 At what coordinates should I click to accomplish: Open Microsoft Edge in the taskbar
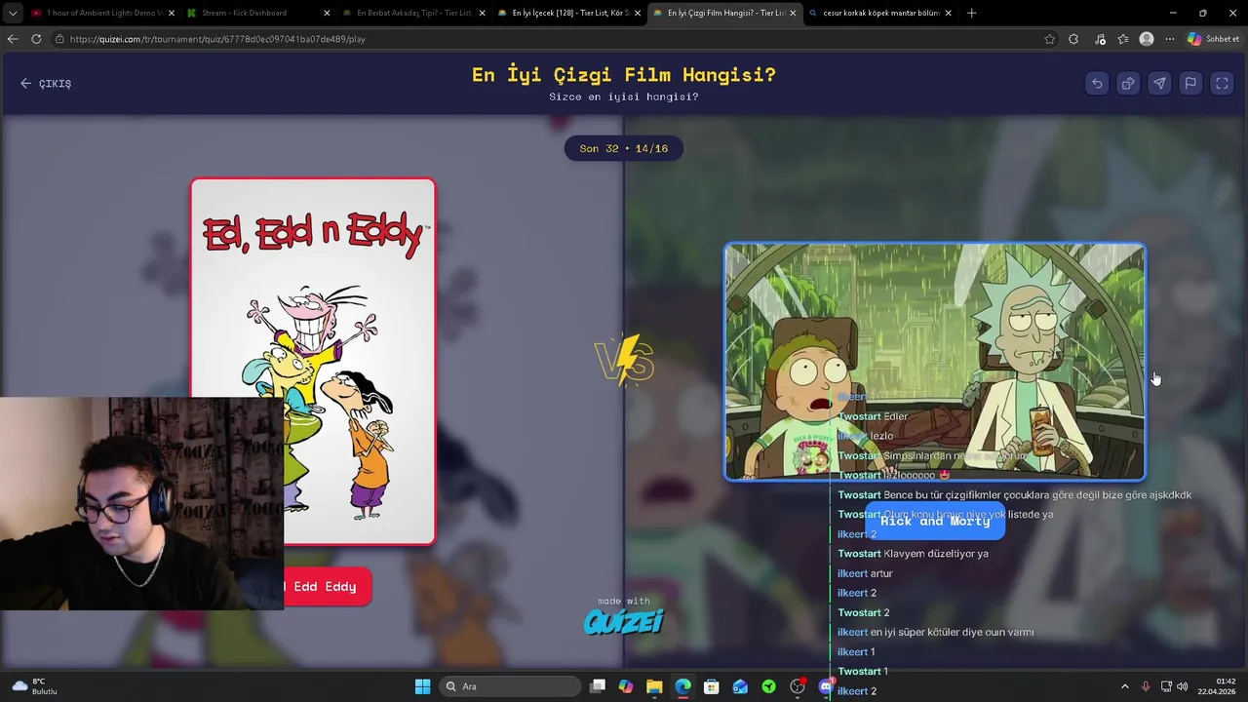[683, 686]
